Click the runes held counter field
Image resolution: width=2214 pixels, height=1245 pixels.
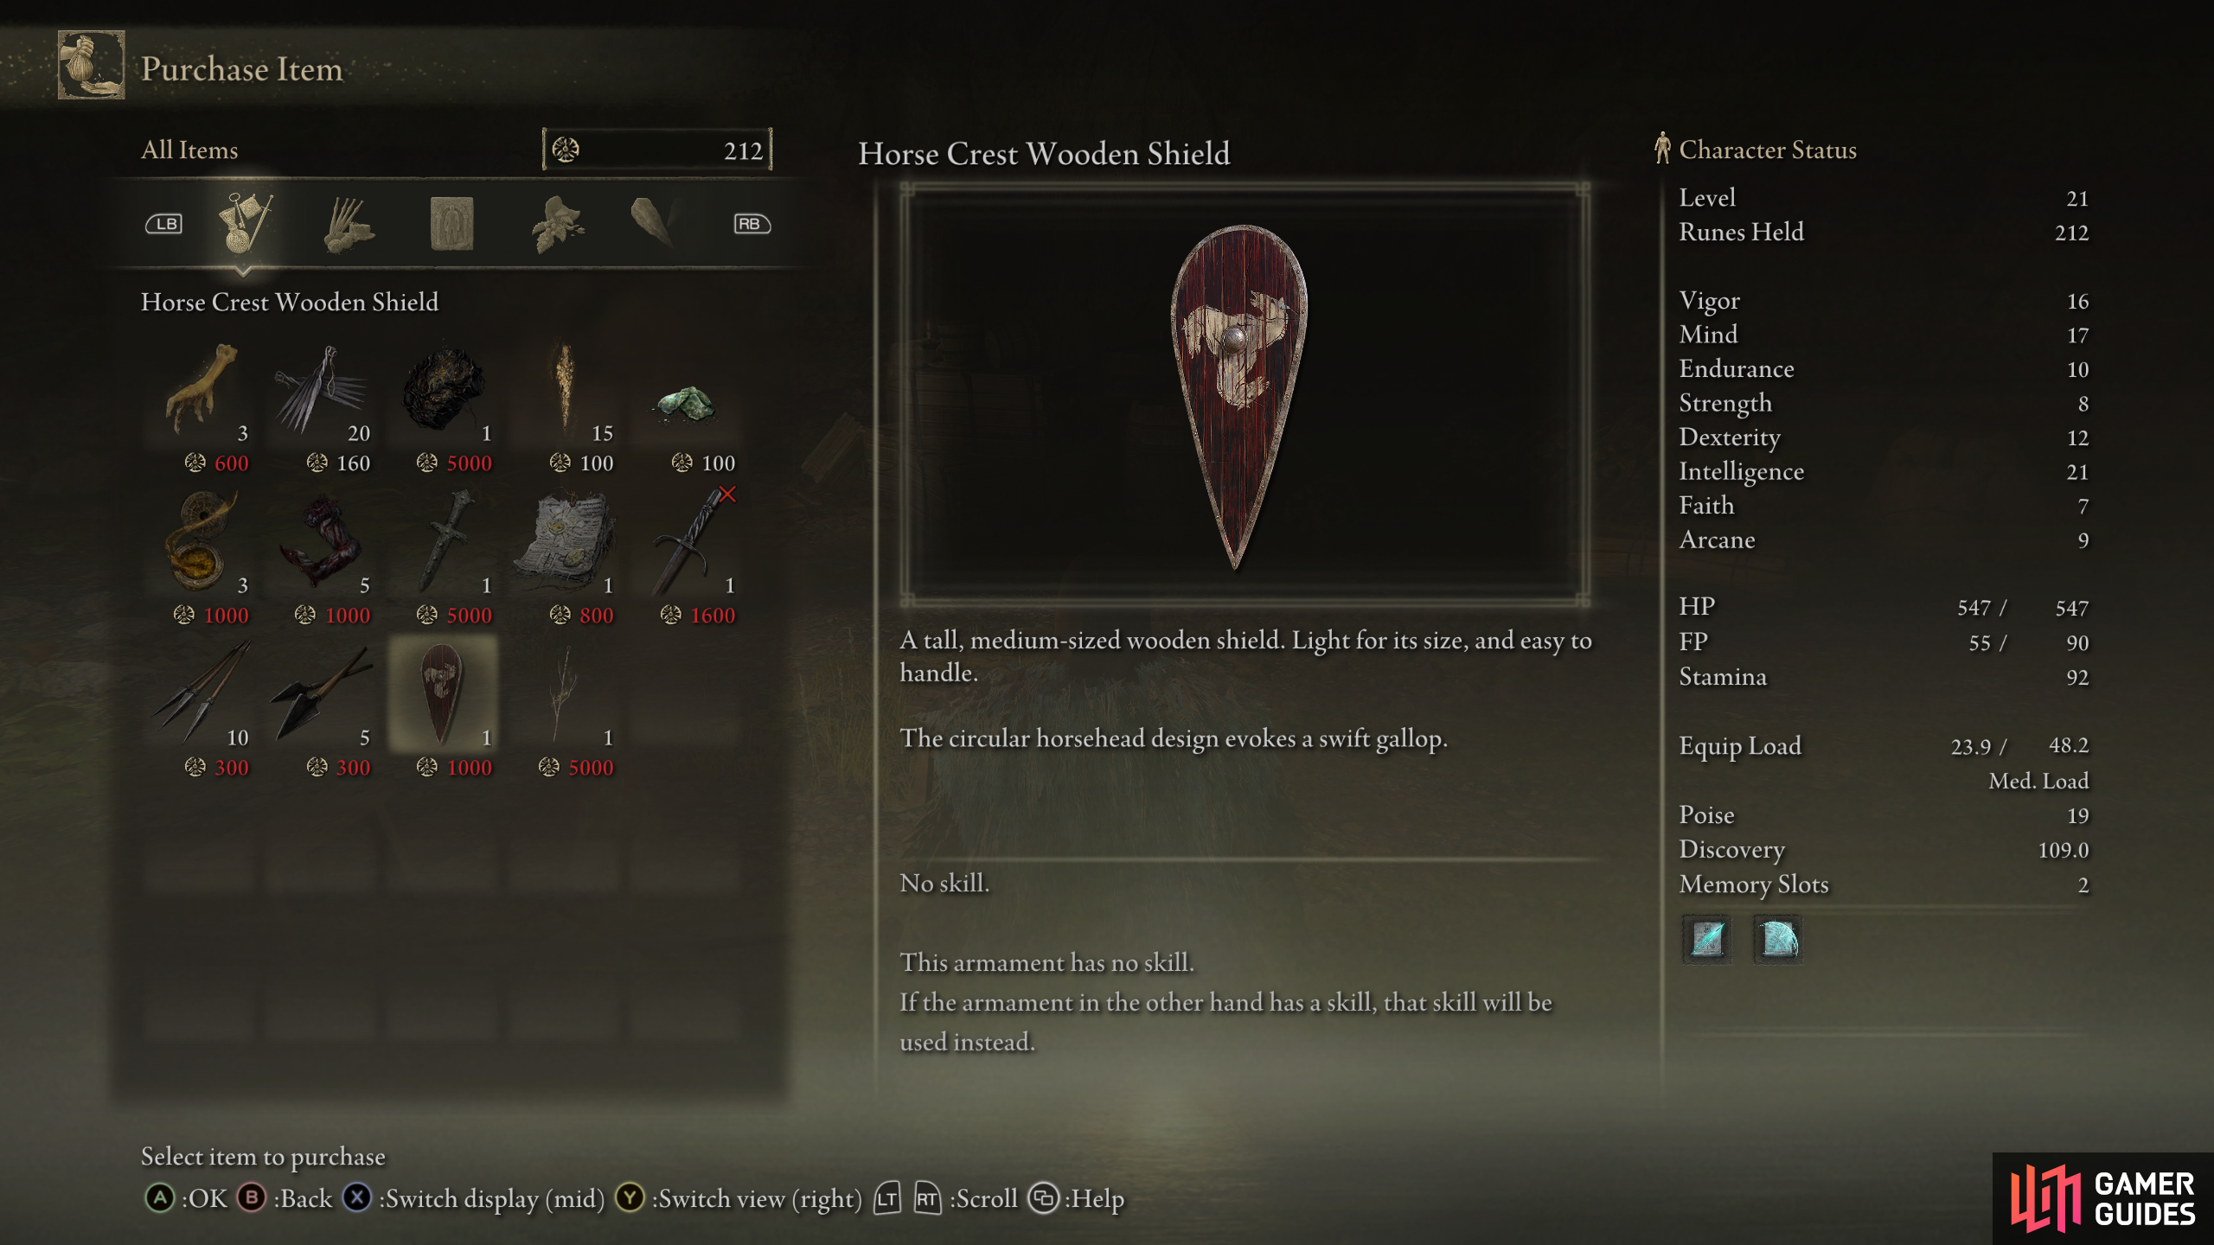(657, 150)
